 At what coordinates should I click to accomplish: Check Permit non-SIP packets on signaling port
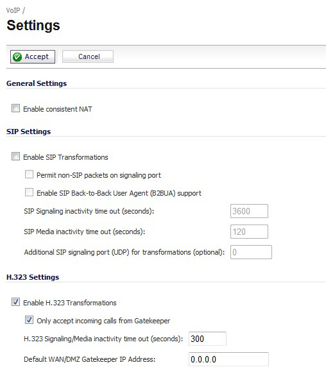coord(29,174)
